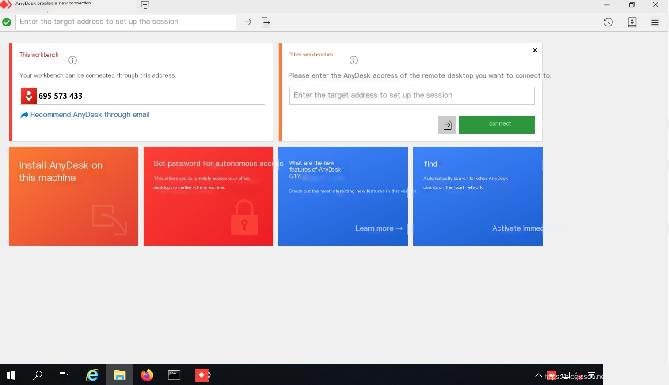669x385 pixels.
Task: Open Set password for autonomous access tile
Action: 208,196
